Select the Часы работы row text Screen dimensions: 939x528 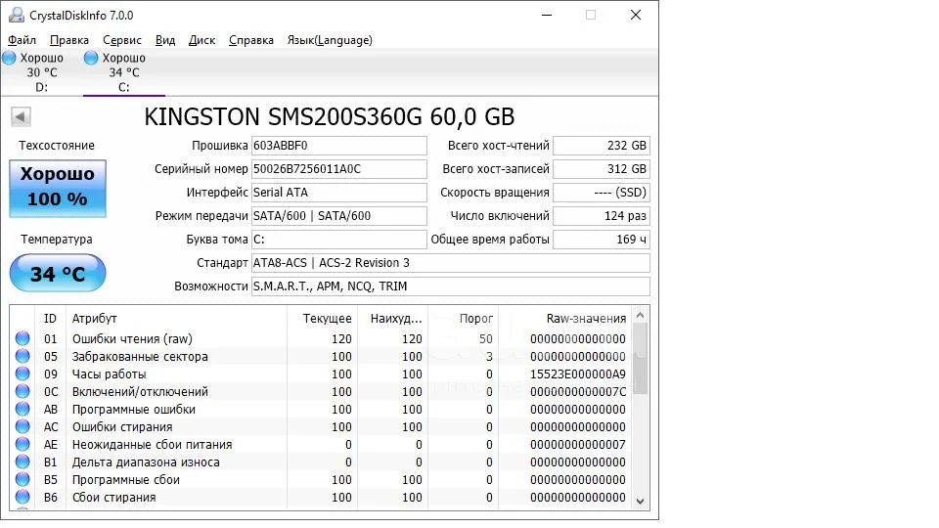(109, 374)
